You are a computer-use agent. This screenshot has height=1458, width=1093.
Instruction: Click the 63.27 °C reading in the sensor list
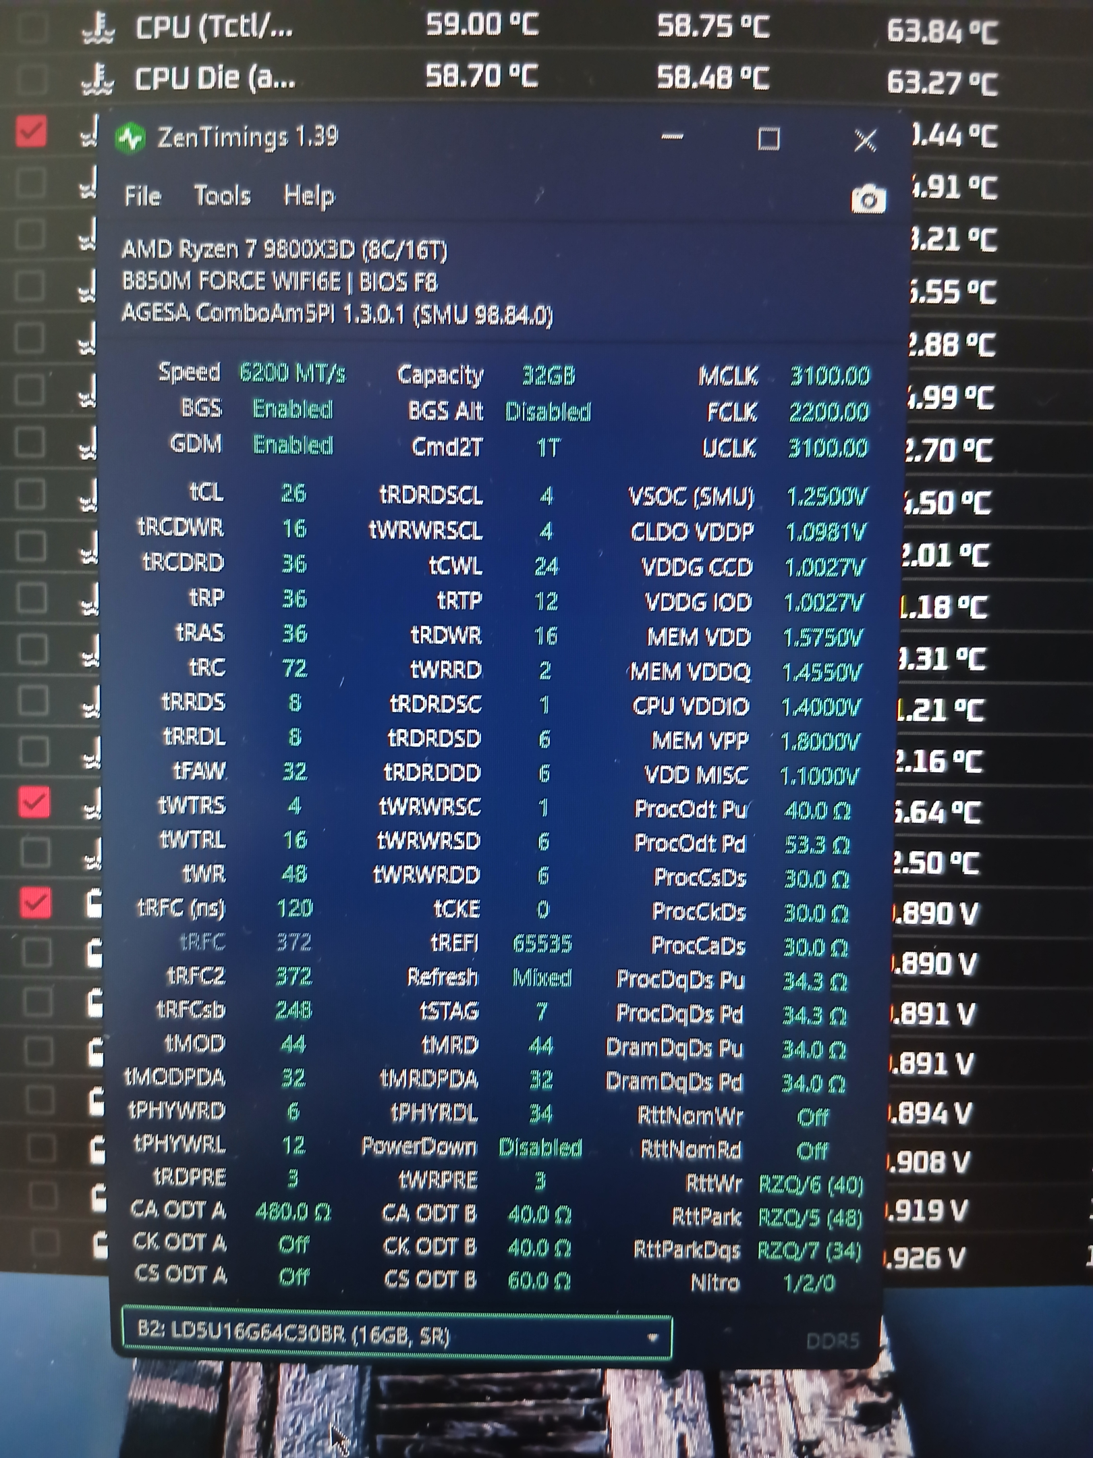pos(942,82)
